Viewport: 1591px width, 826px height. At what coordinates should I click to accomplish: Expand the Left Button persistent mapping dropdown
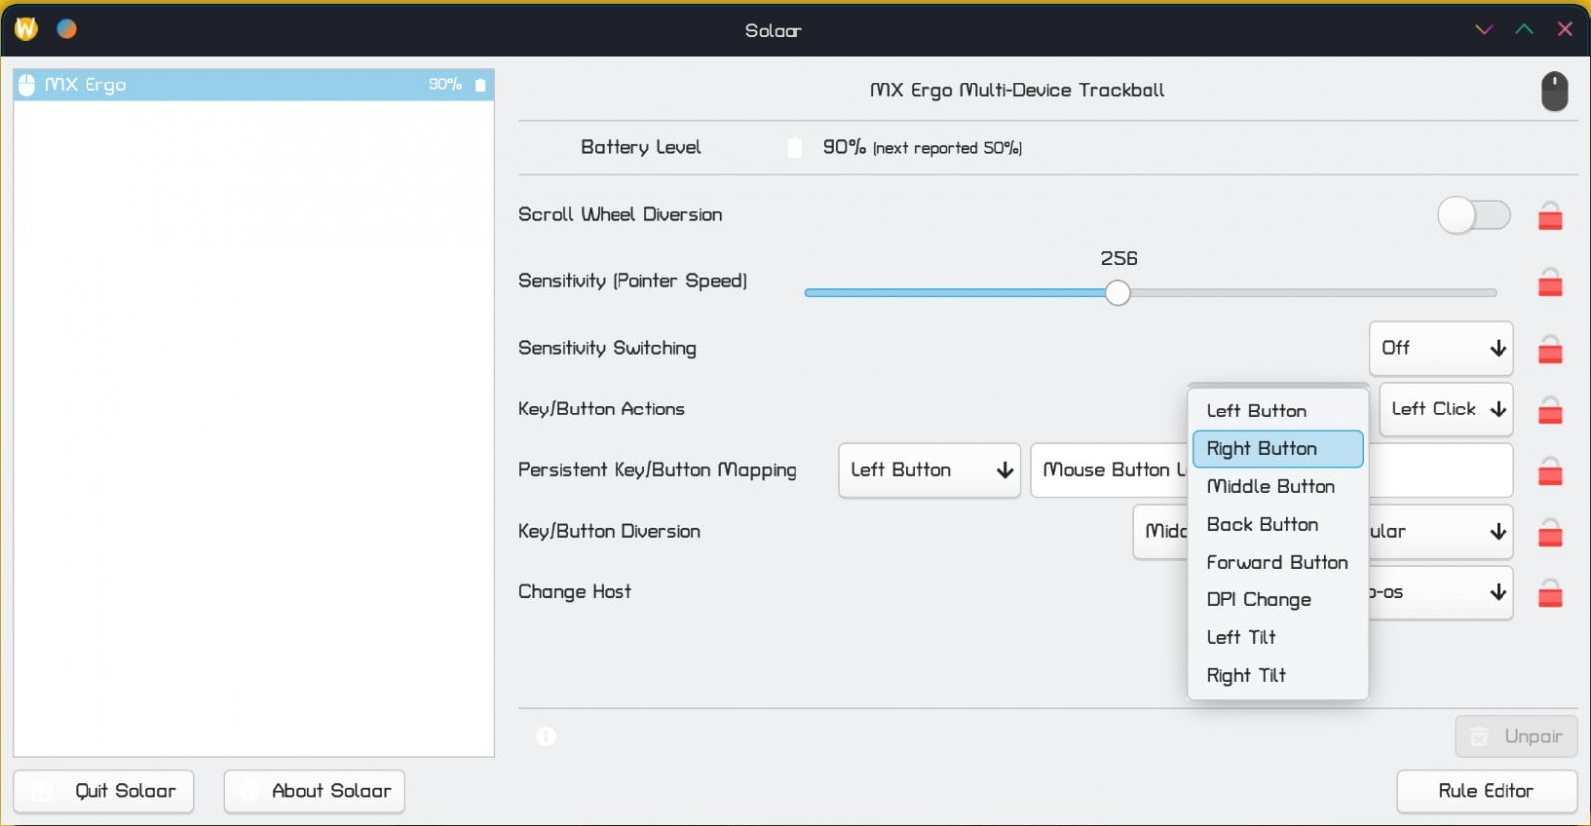click(x=929, y=470)
